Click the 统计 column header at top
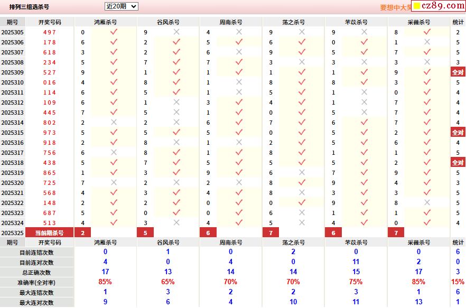 coord(458,22)
